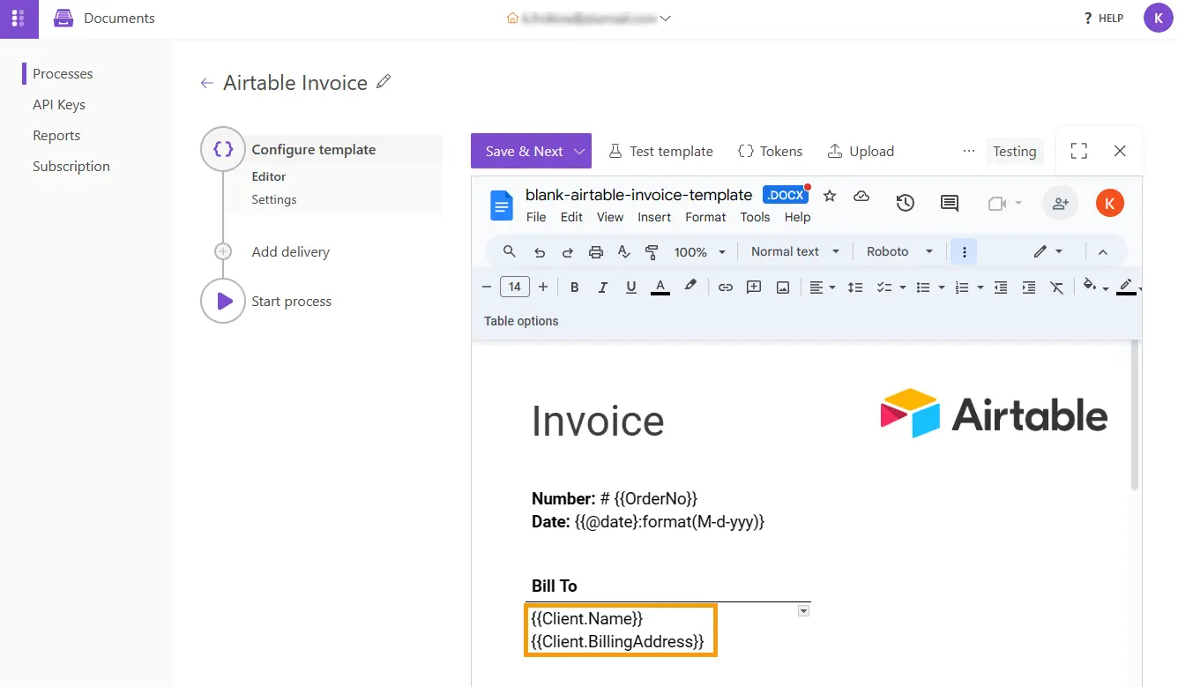
Task: Open the more toolbar options three dots
Action: (965, 252)
